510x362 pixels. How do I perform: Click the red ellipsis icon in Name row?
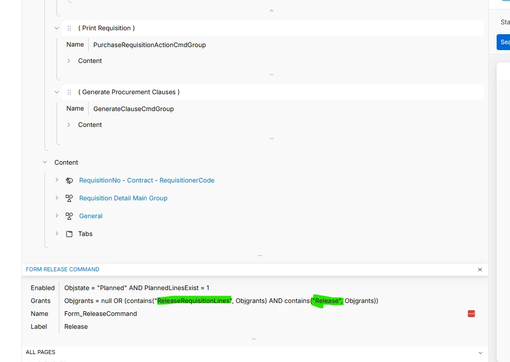click(471, 313)
